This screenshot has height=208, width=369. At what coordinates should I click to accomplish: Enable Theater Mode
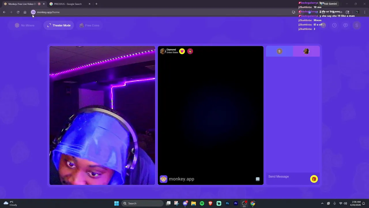point(59,25)
